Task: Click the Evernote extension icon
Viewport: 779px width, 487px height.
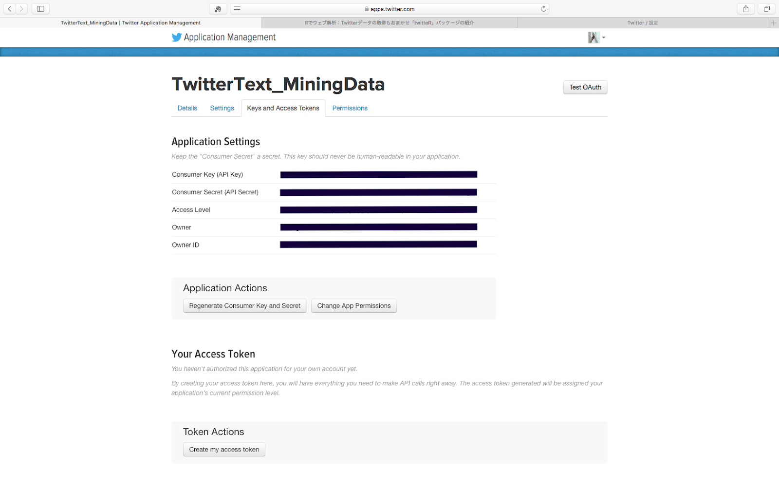Action: pos(218,9)
